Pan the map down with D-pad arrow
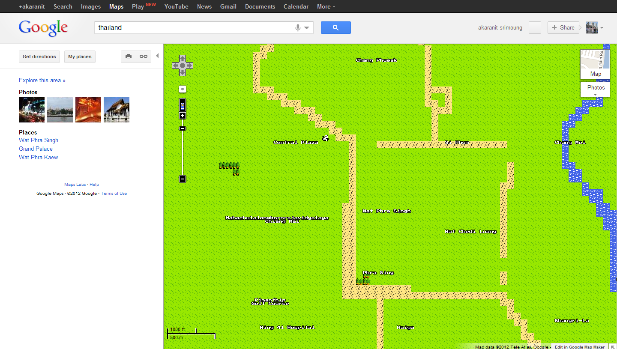Viewport: 617px width, 349px height. [x=183, y=73]
